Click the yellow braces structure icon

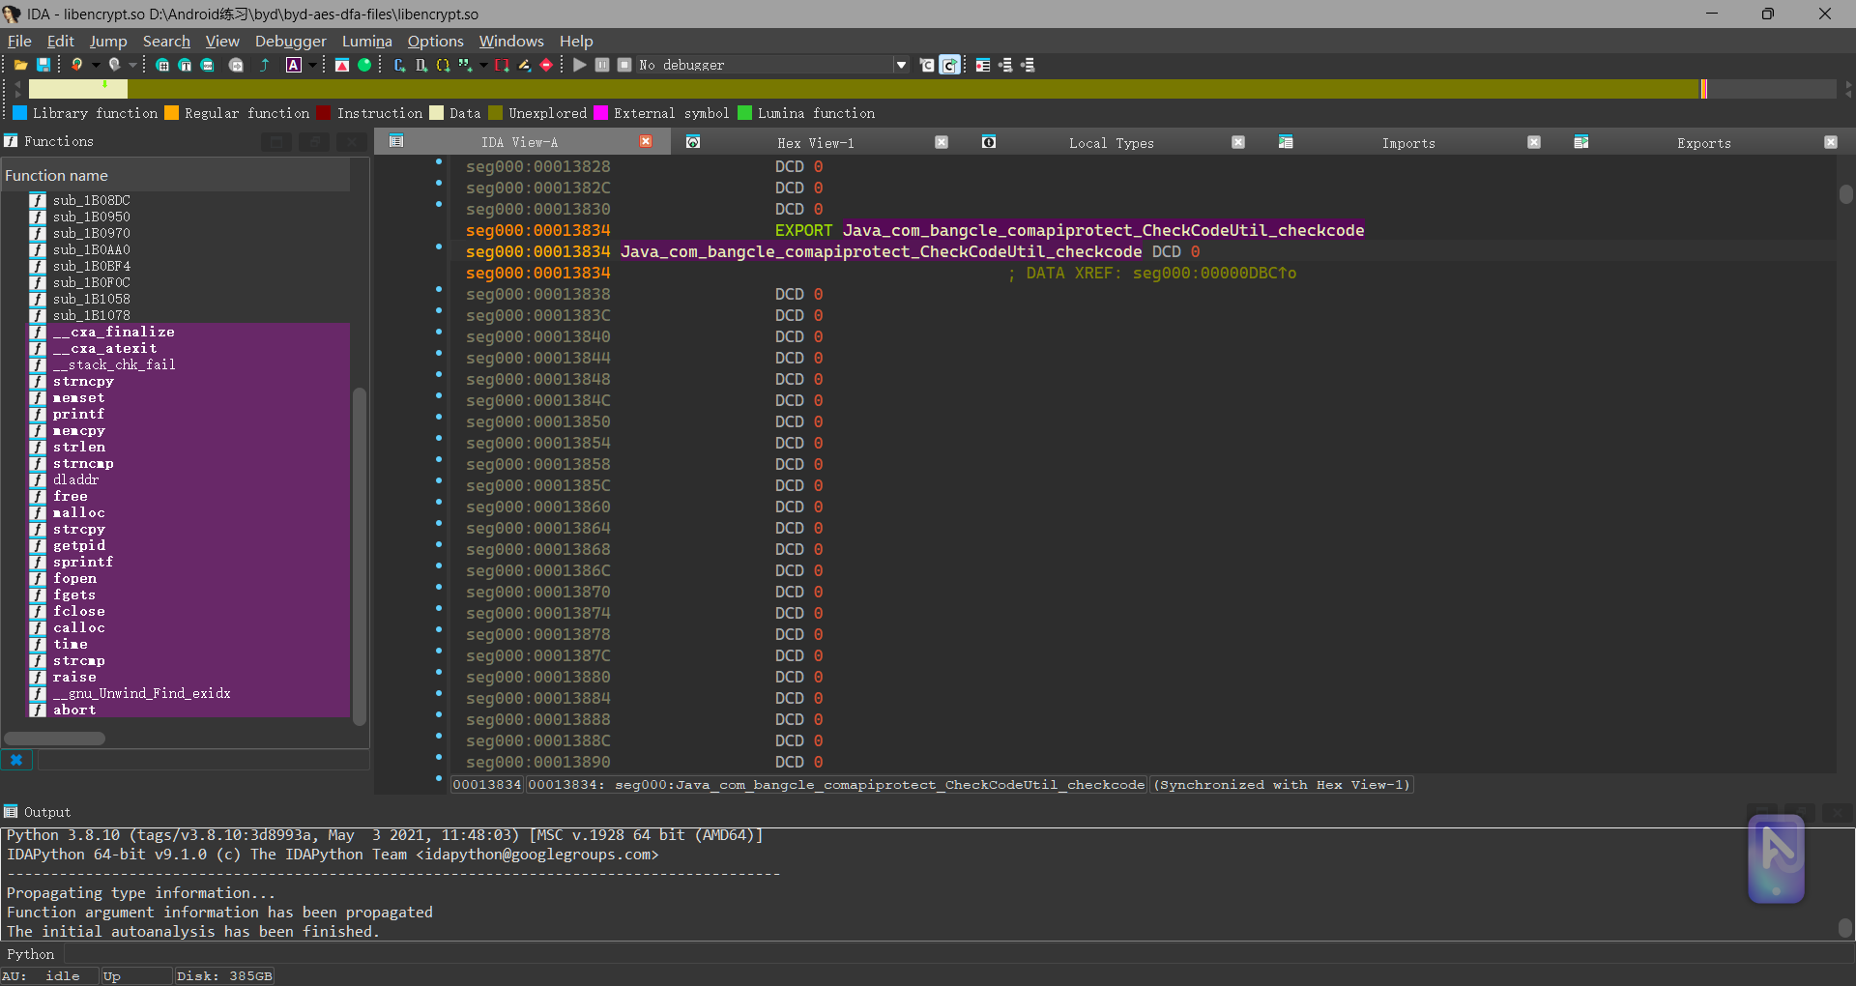coord(443,65)
